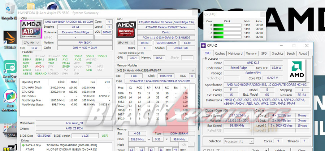Open the Memory tab in CPU-Z
This screenshot has height=151, width=325.
coord(251,54)
